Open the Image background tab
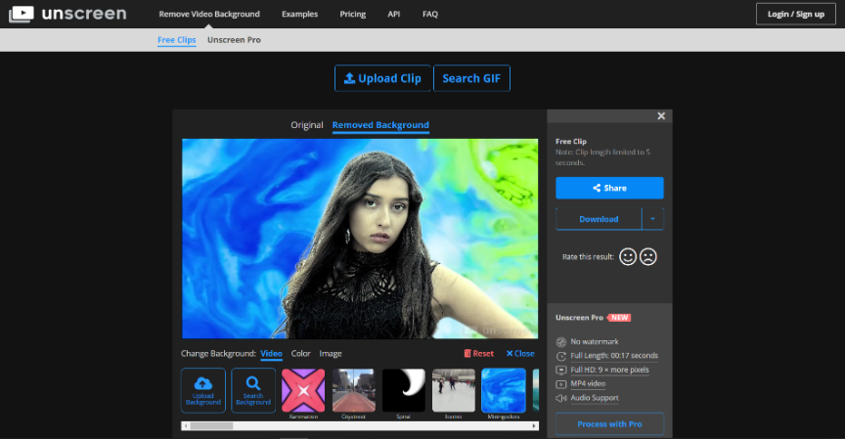 point(331,353)
